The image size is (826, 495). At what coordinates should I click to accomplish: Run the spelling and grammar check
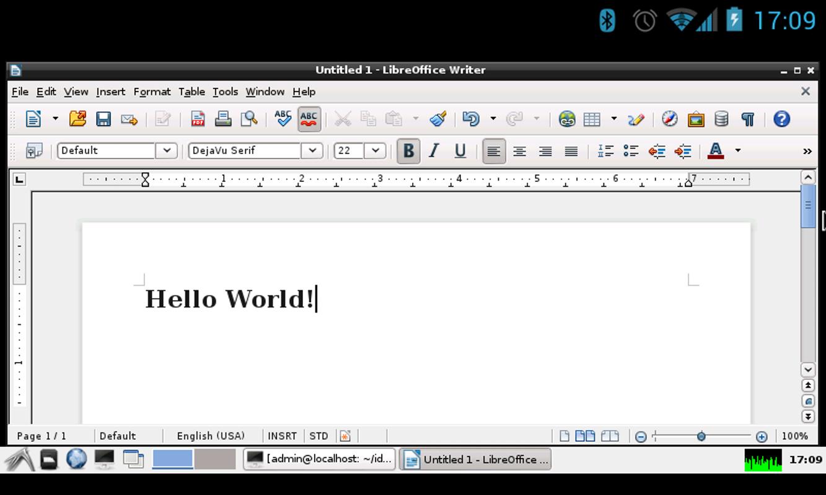(283, 118)
